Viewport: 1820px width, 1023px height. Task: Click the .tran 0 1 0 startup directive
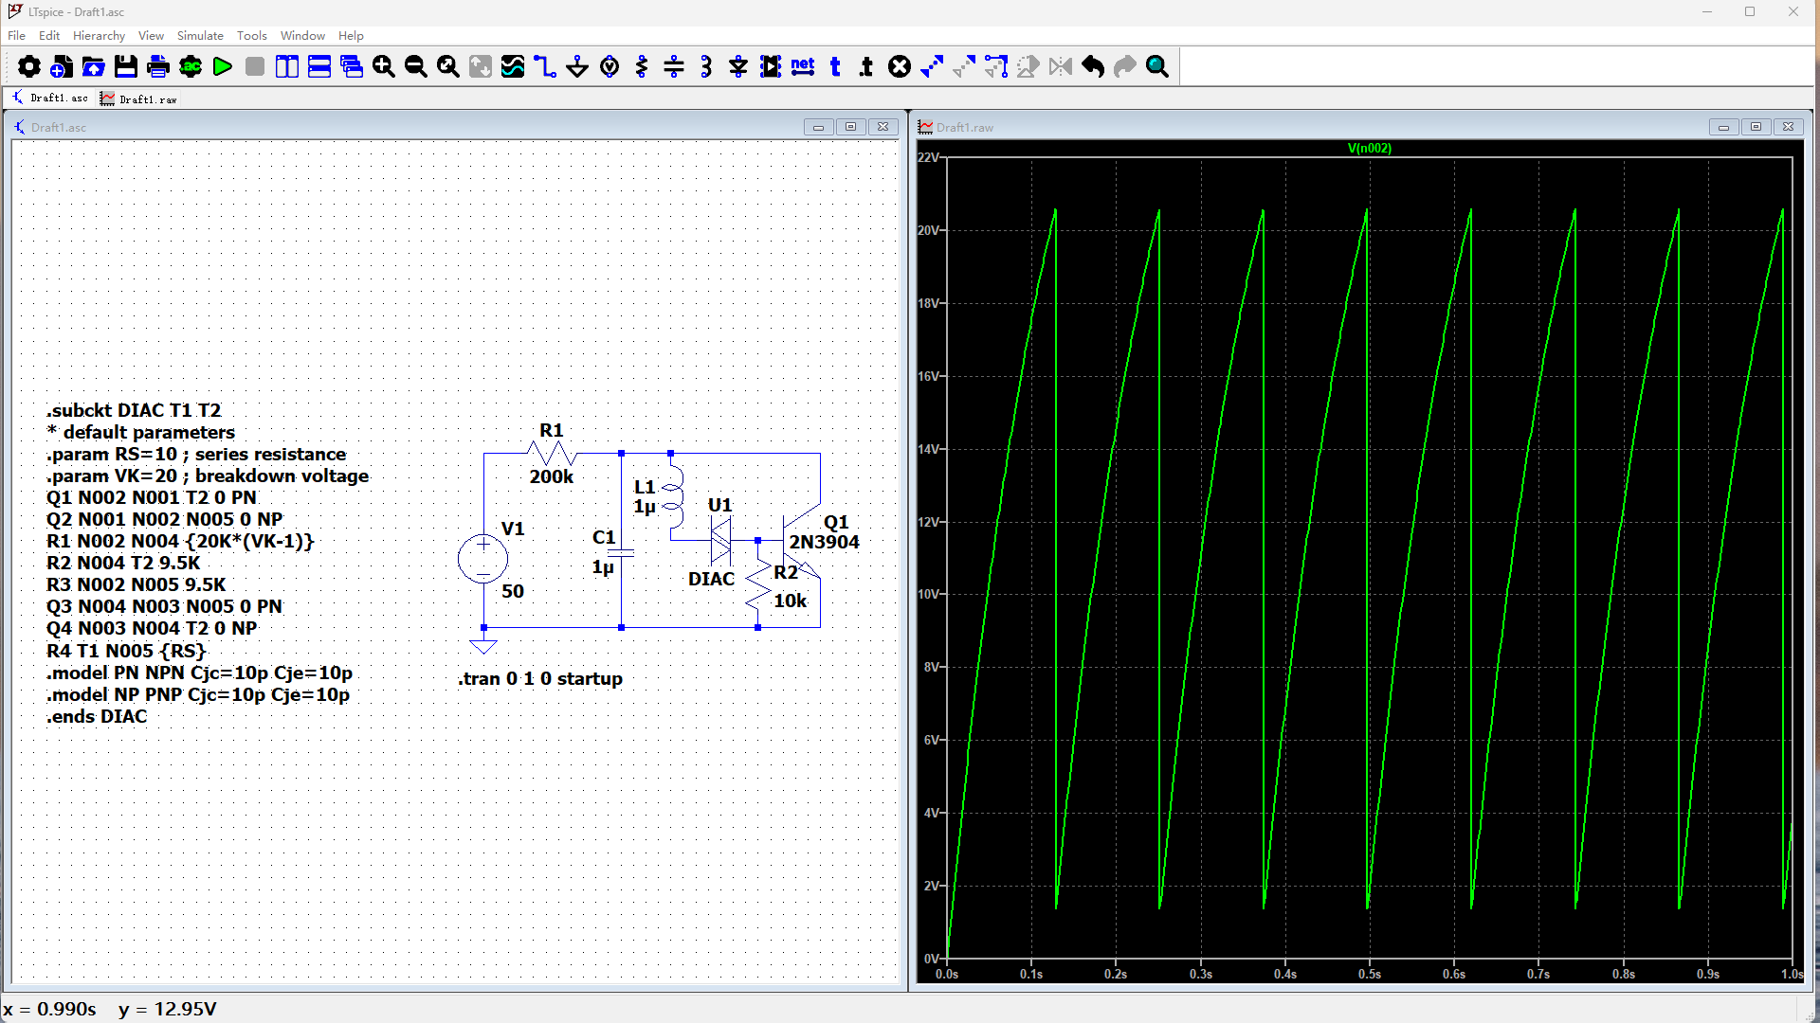point(539,678)
